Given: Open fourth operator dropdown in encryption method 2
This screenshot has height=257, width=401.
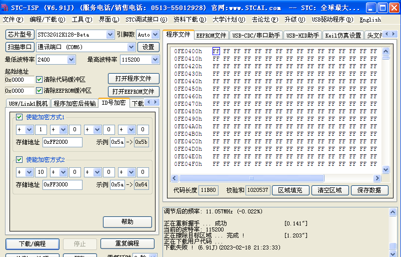Looking at the screenshot, I should coord(131,172).
